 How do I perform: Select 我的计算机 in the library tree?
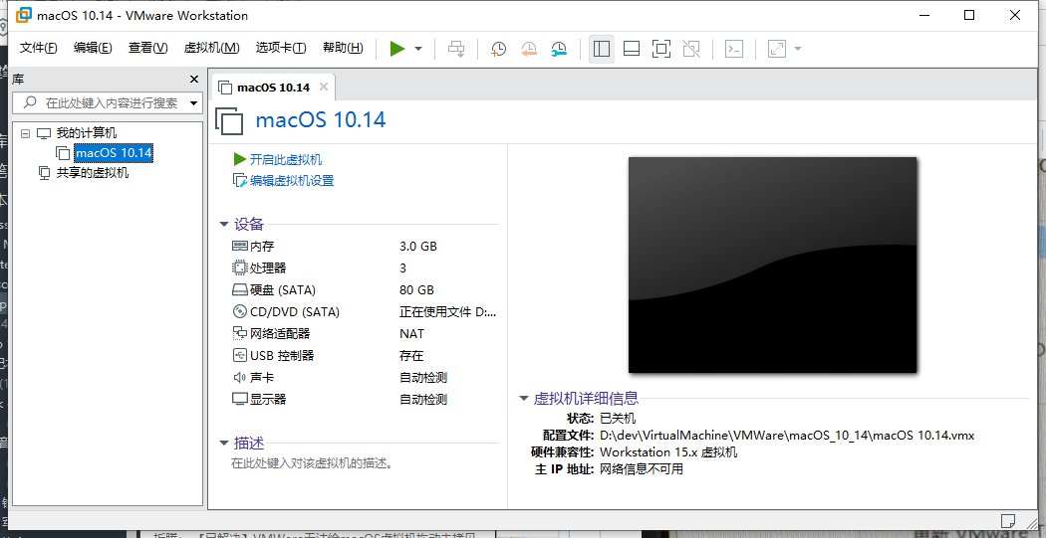click(87, 133)
